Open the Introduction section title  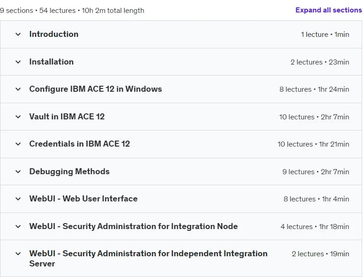(54, 34)
